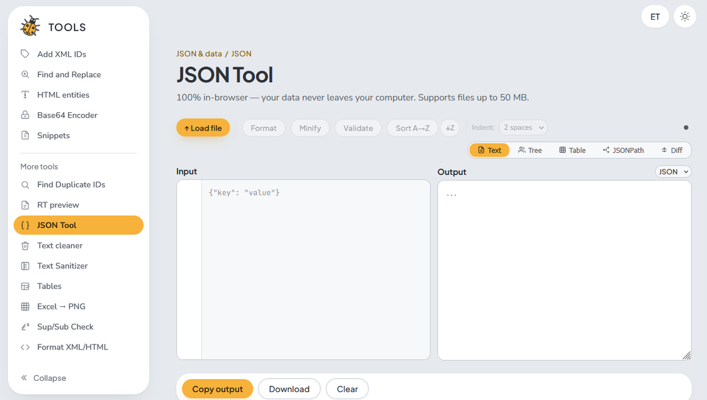Click the icon beside Sup/Sub Check
The width and height of the screenshot is (707, 400).
tap(25, 327)
